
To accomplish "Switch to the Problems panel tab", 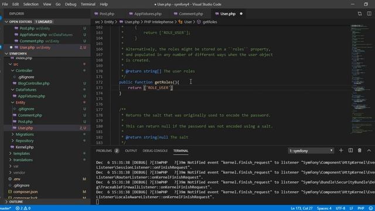I will (x=107, y=151).
